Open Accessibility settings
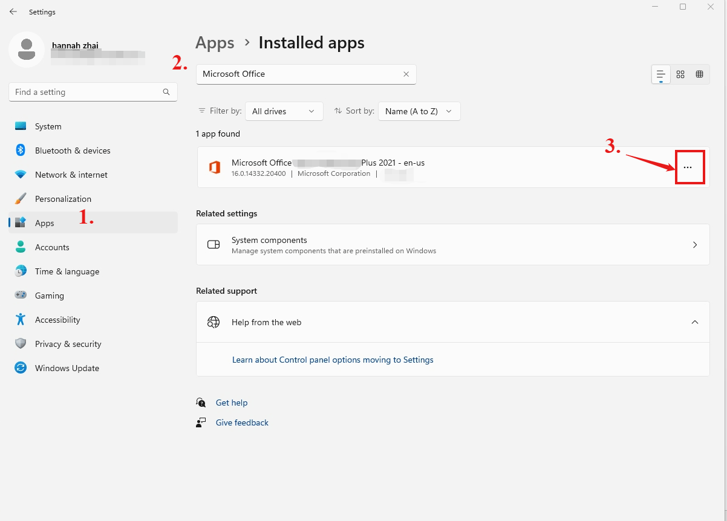The height and width of the screenshot is (521, 727). pos(93,320)
